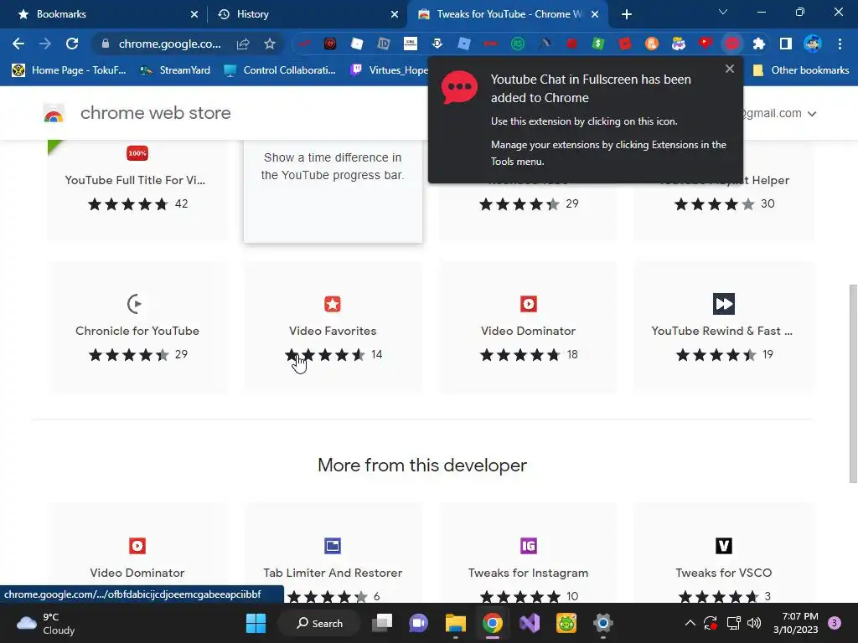Open Chrome's three-dot menu
This screenshot has width=858, height=643.
[x=840, y=44]
